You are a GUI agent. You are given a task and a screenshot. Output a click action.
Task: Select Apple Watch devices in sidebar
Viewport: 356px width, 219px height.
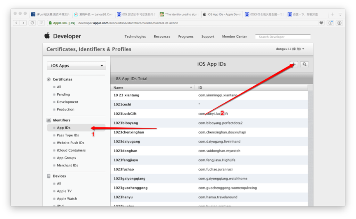tap(67, 198)
